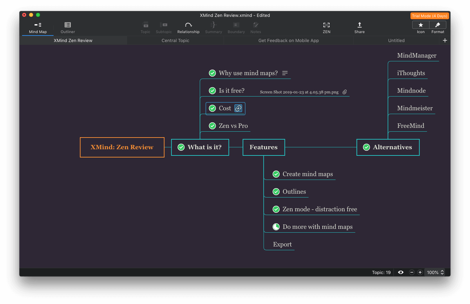Select the Features topic box
The height and width of the screenshot is (304, 470).
pos(264,147)
